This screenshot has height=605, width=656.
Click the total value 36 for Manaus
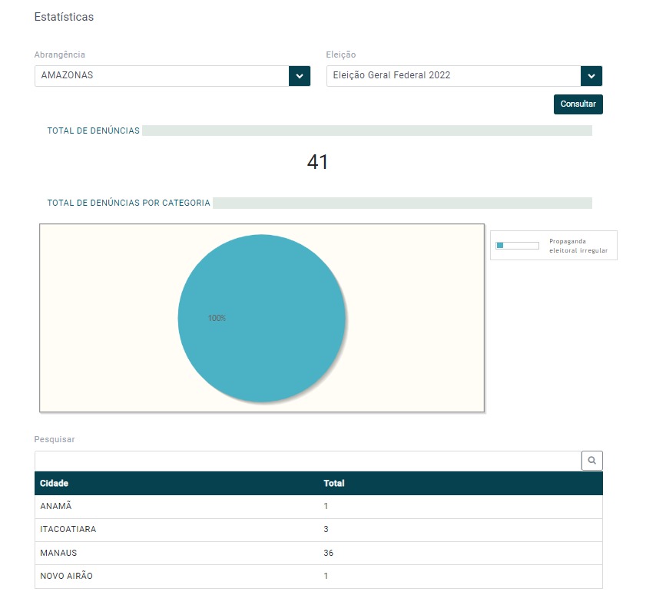(329, 553)
